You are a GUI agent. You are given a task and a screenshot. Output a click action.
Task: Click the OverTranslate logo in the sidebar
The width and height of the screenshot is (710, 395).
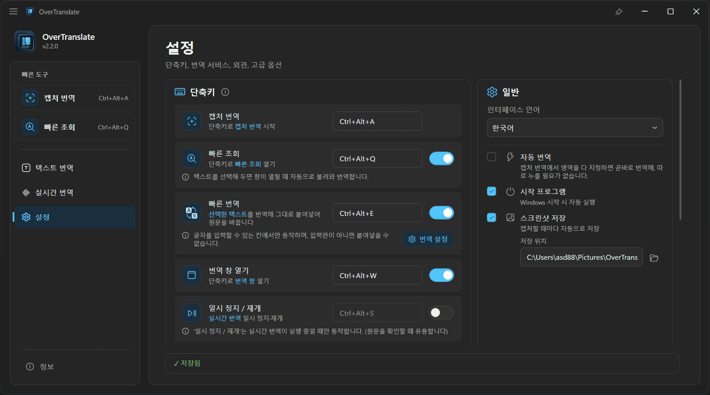pos(25,41)
